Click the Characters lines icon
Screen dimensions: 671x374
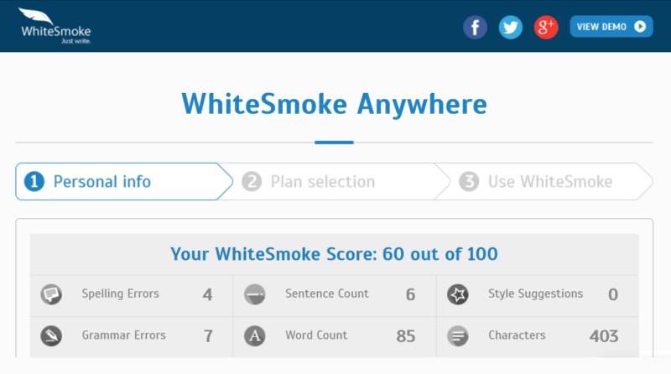point(458,336)
